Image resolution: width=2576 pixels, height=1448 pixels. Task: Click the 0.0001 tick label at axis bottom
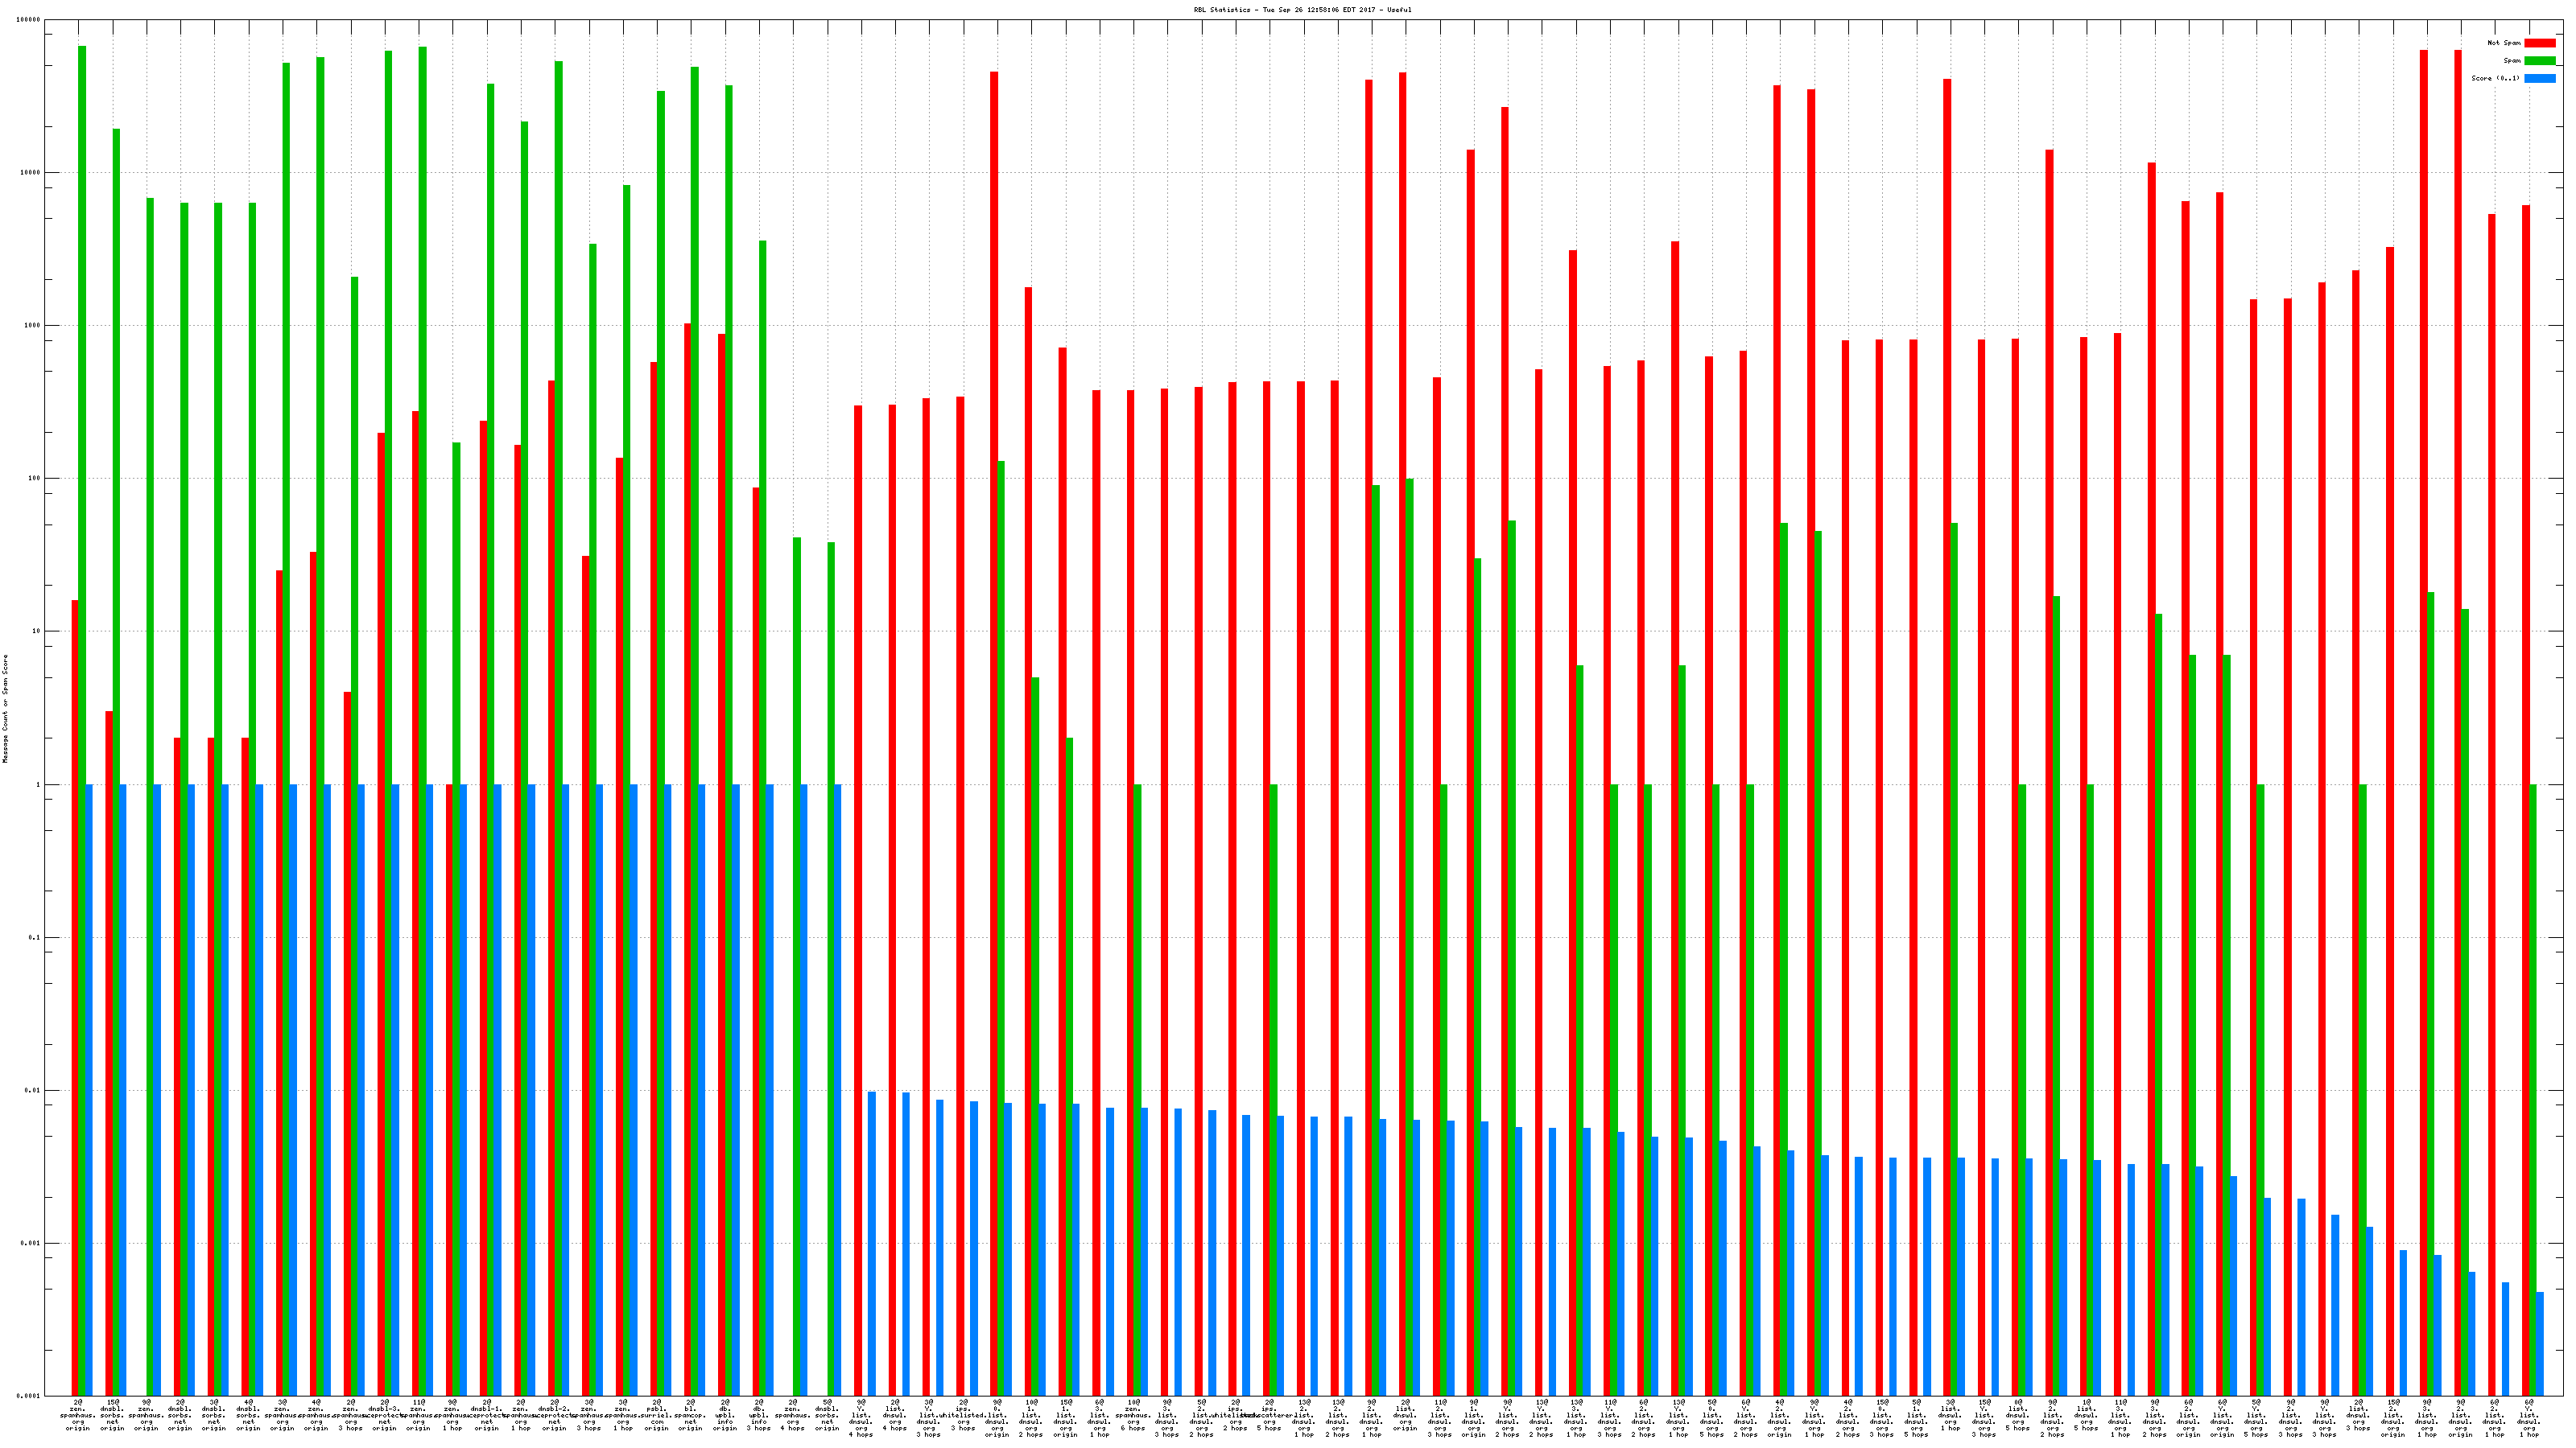coord(30,1396)
